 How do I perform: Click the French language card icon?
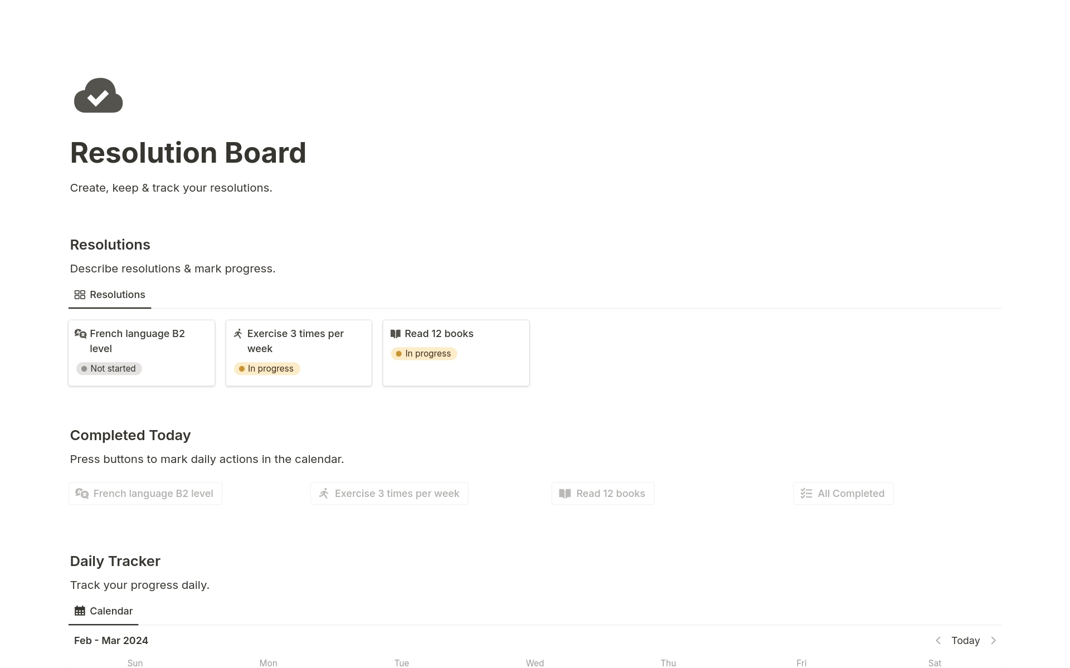[x=80, y=334]
